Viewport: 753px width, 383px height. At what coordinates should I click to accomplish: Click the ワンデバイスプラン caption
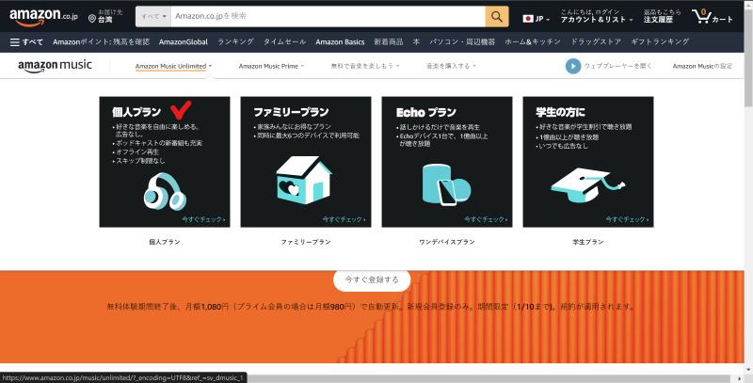447,242
